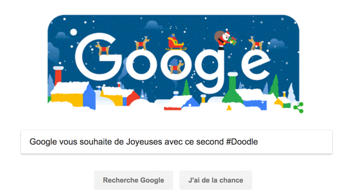Click the red chimney on the left house
352x192 pixels.
58,76
